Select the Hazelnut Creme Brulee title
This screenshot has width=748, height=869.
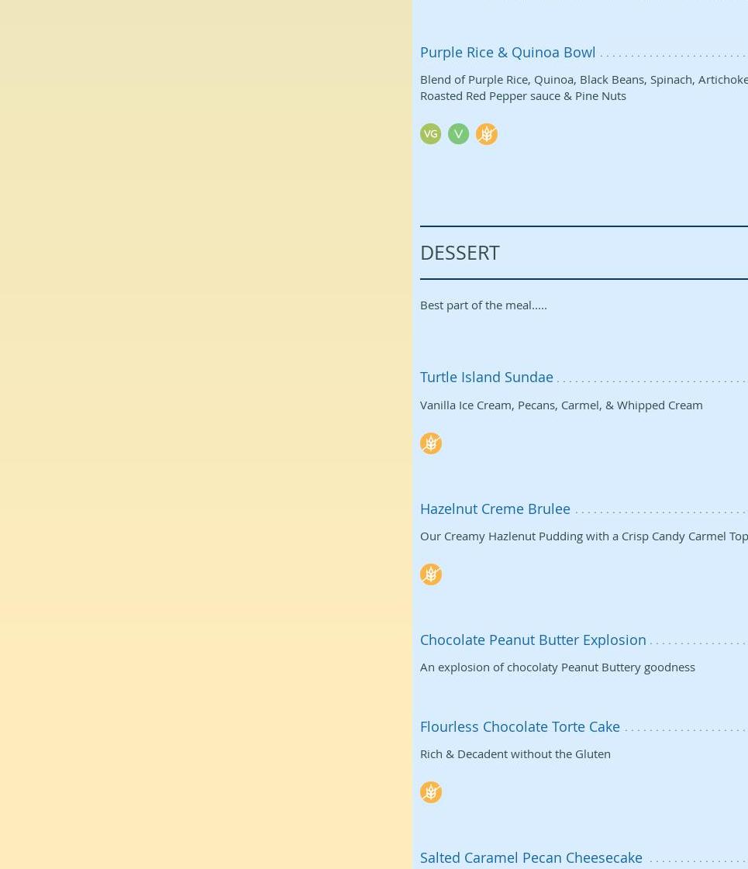495,509
